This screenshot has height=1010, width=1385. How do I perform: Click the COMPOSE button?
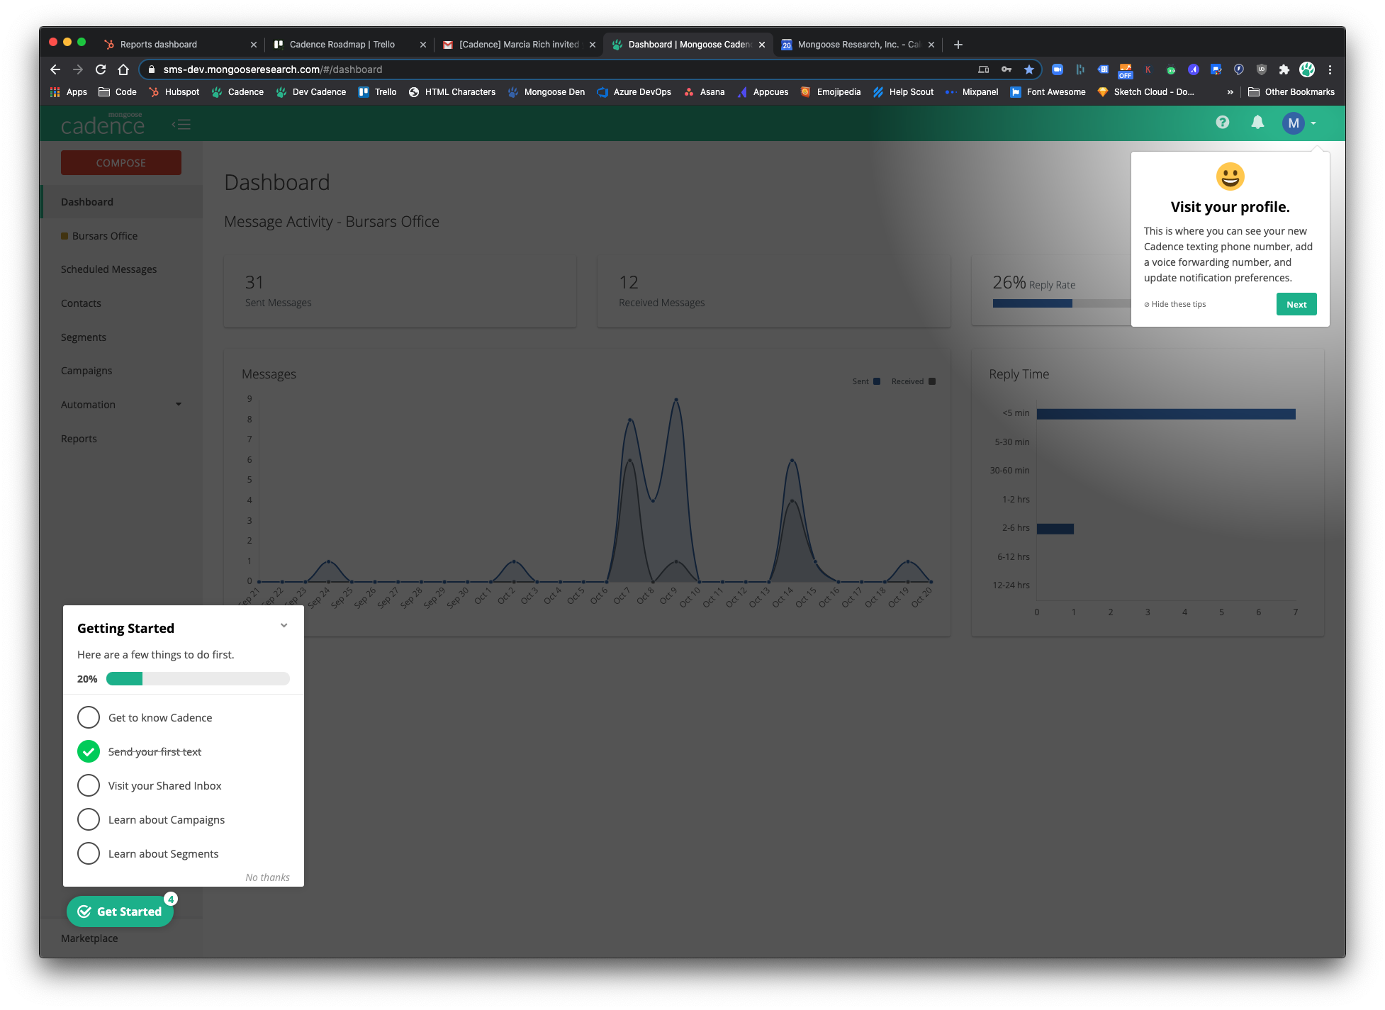[121, 163]
